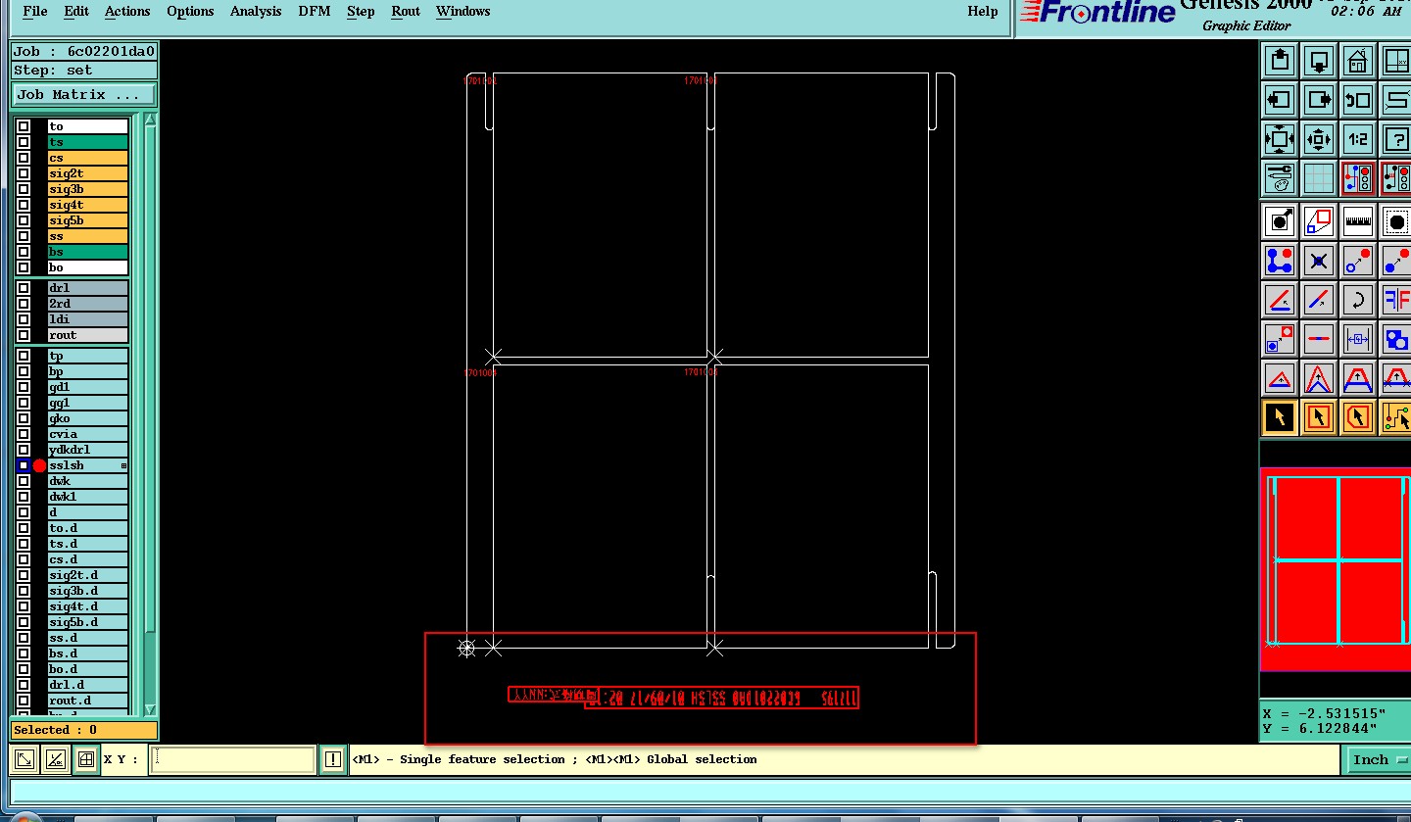Click the red-blue angle line edit icon
The width and height of the screenshot is (1411, 822).
1279,300
